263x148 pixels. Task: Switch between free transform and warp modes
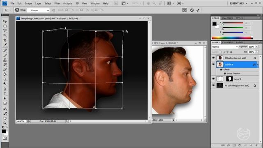click(x=185, y=10)
